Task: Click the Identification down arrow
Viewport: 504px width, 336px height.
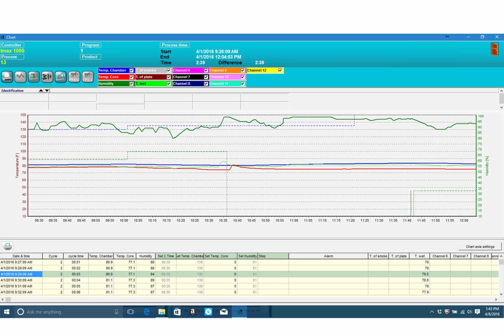Action: point(47,91)
